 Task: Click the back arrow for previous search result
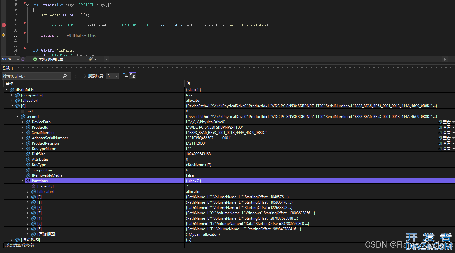(76, 76)
